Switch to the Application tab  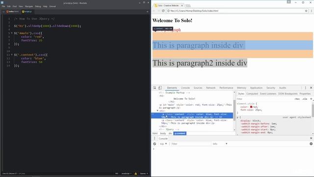click(256, 88)
